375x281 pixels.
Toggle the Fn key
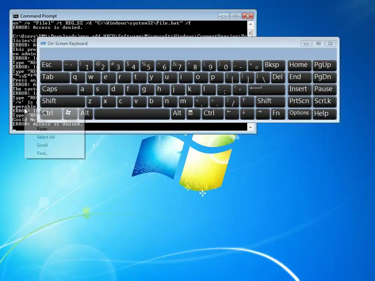tap(278, 114)
